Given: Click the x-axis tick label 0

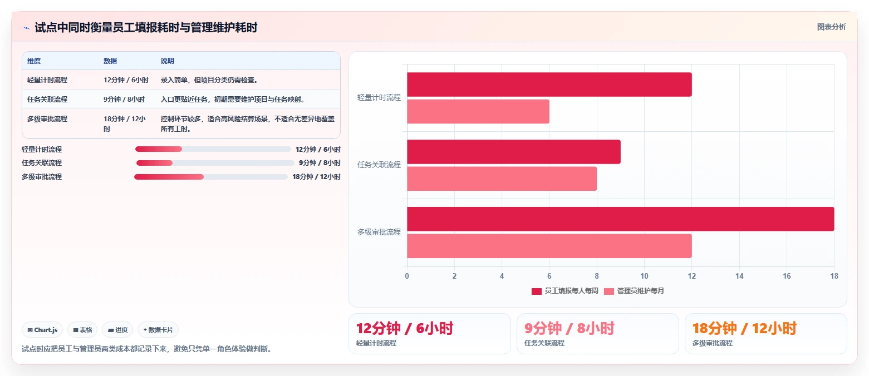Looking at the screenshot, I should click(x=407, y=276).
